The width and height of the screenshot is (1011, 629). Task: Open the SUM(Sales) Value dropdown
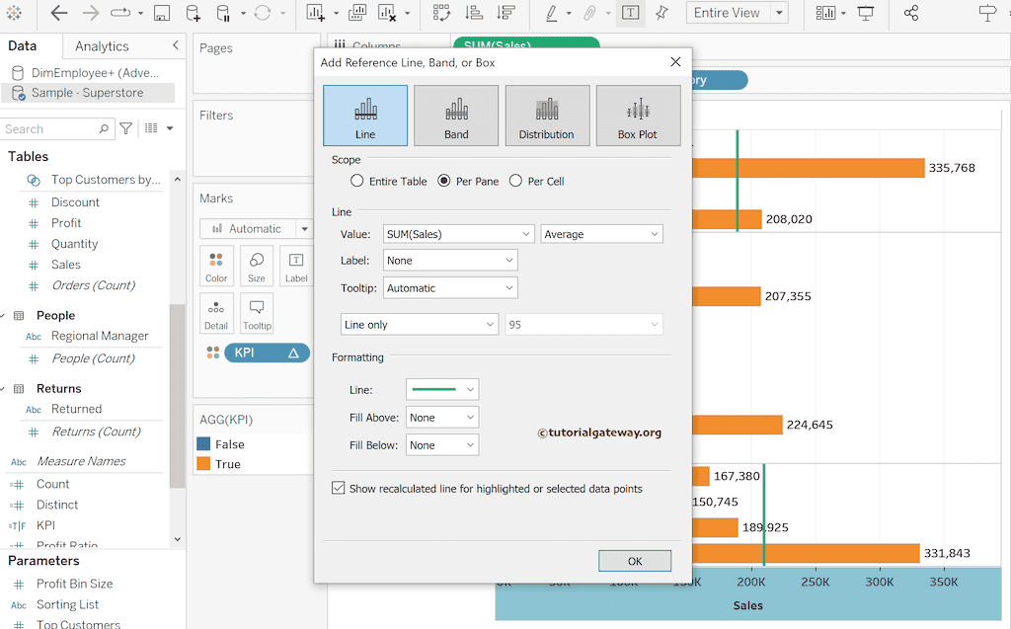tap(458, 233)
